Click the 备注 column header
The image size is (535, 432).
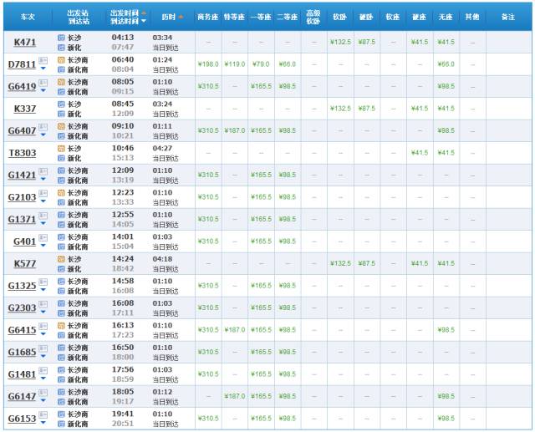point(508,17)
